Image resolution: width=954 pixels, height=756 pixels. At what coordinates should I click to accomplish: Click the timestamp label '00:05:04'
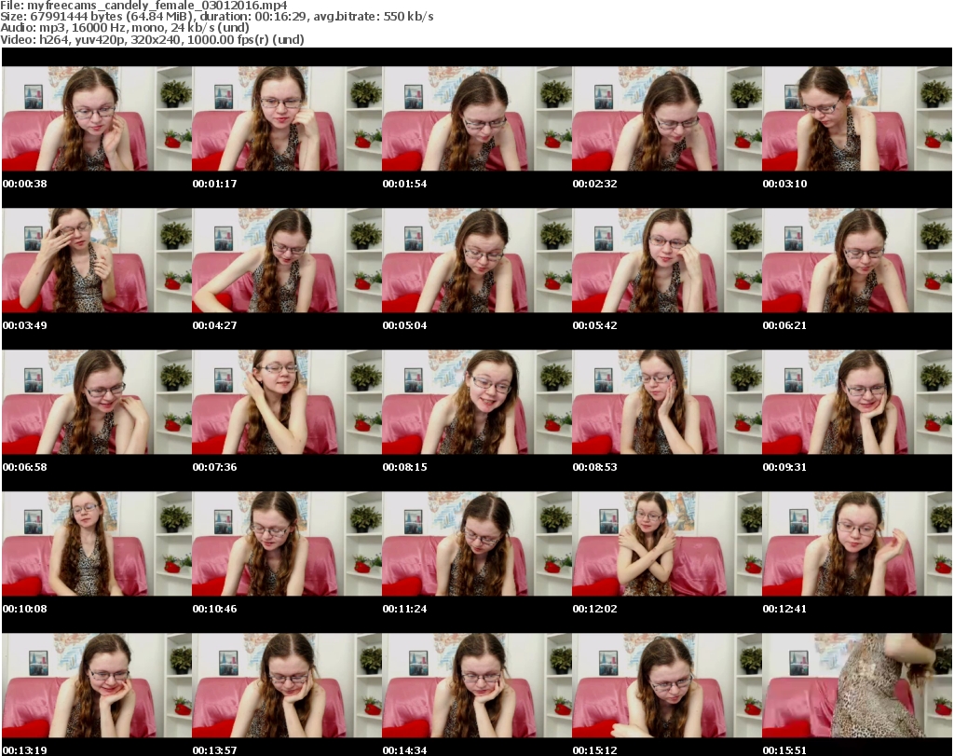[x=404, y=325]
